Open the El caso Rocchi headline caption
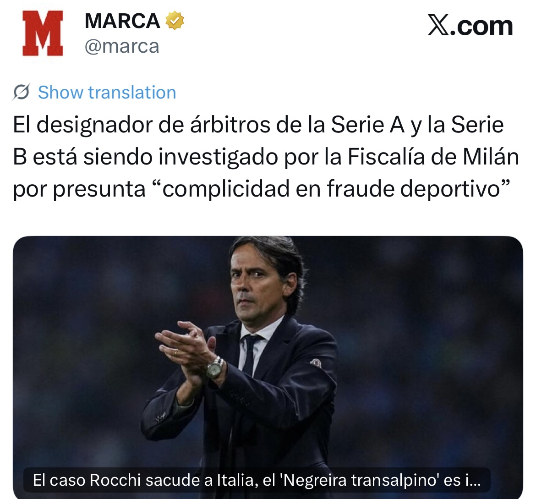 coord(256,480)
